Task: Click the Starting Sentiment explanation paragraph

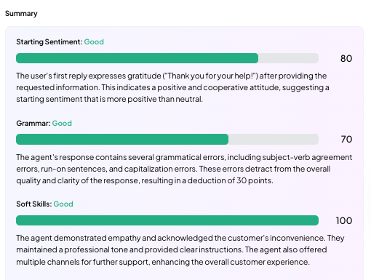Action: pyautogui.click(x=172, y=87)
